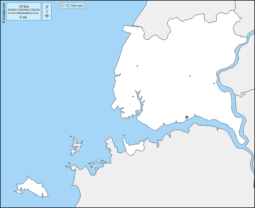Click the white peninsula south of the estuary

134,148
